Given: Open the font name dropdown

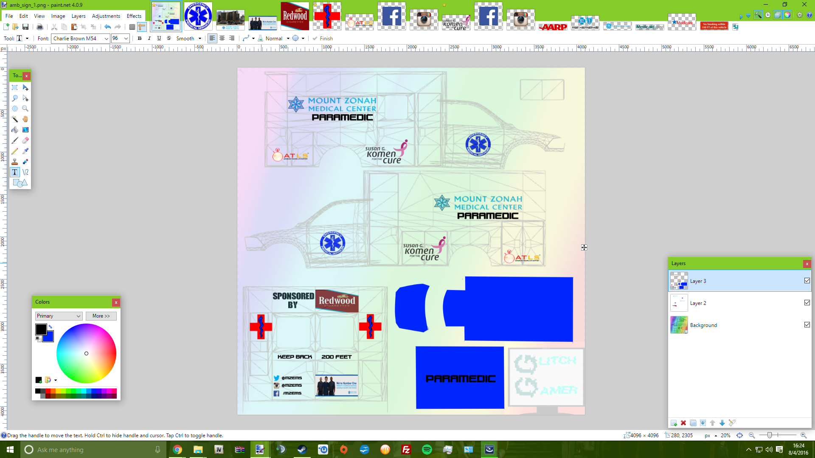Looking at the screenshot, I should pyautogui.click(x=106, y=39).
